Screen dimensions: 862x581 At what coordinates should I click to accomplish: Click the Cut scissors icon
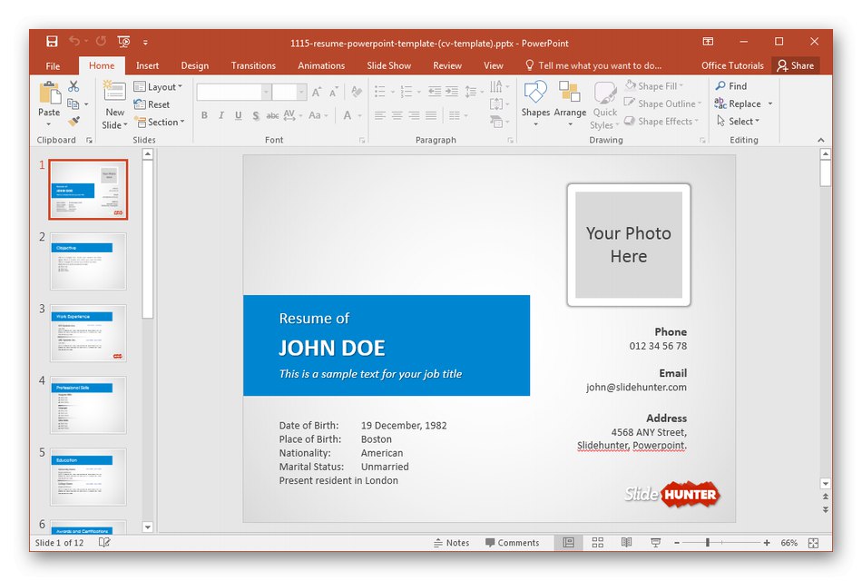(x=73, y=86)
